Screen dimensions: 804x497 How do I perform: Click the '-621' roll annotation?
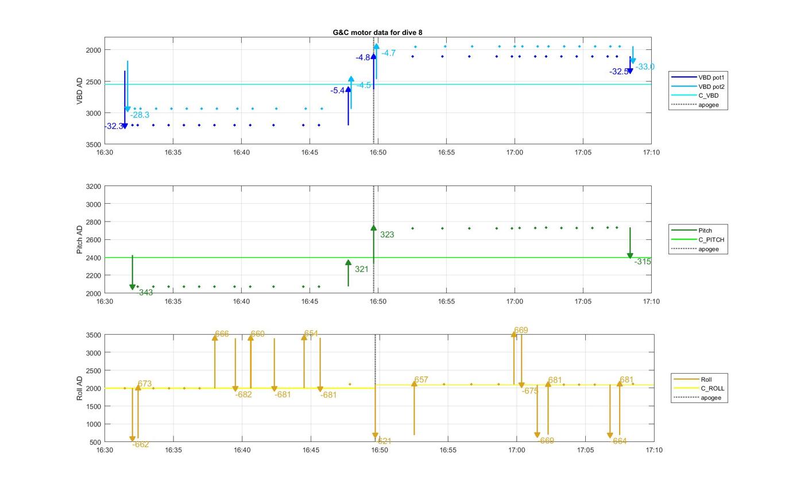384,441
